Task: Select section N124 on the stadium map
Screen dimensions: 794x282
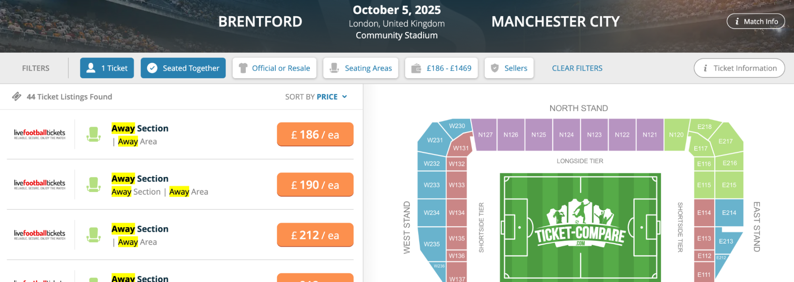Action: 566,134
